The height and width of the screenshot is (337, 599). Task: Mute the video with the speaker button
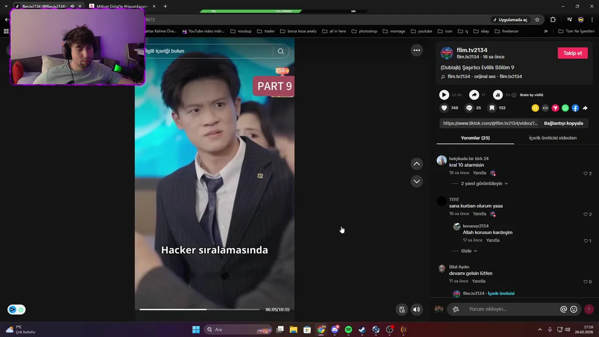[416, 309]
